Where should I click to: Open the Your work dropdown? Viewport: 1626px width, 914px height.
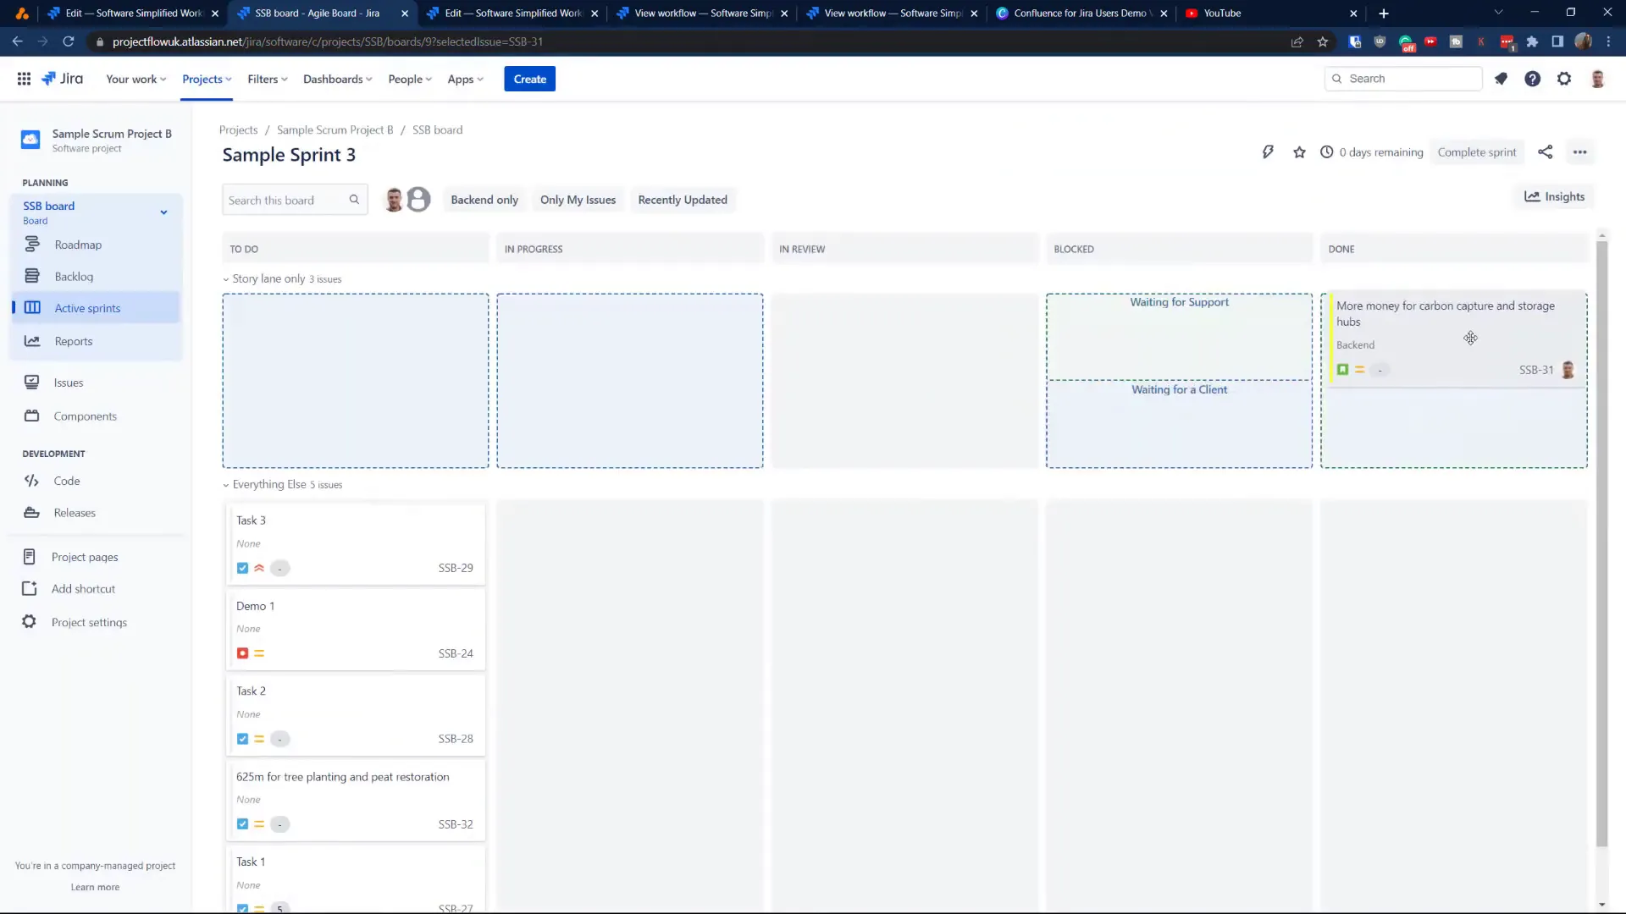(x=135, y=79)
